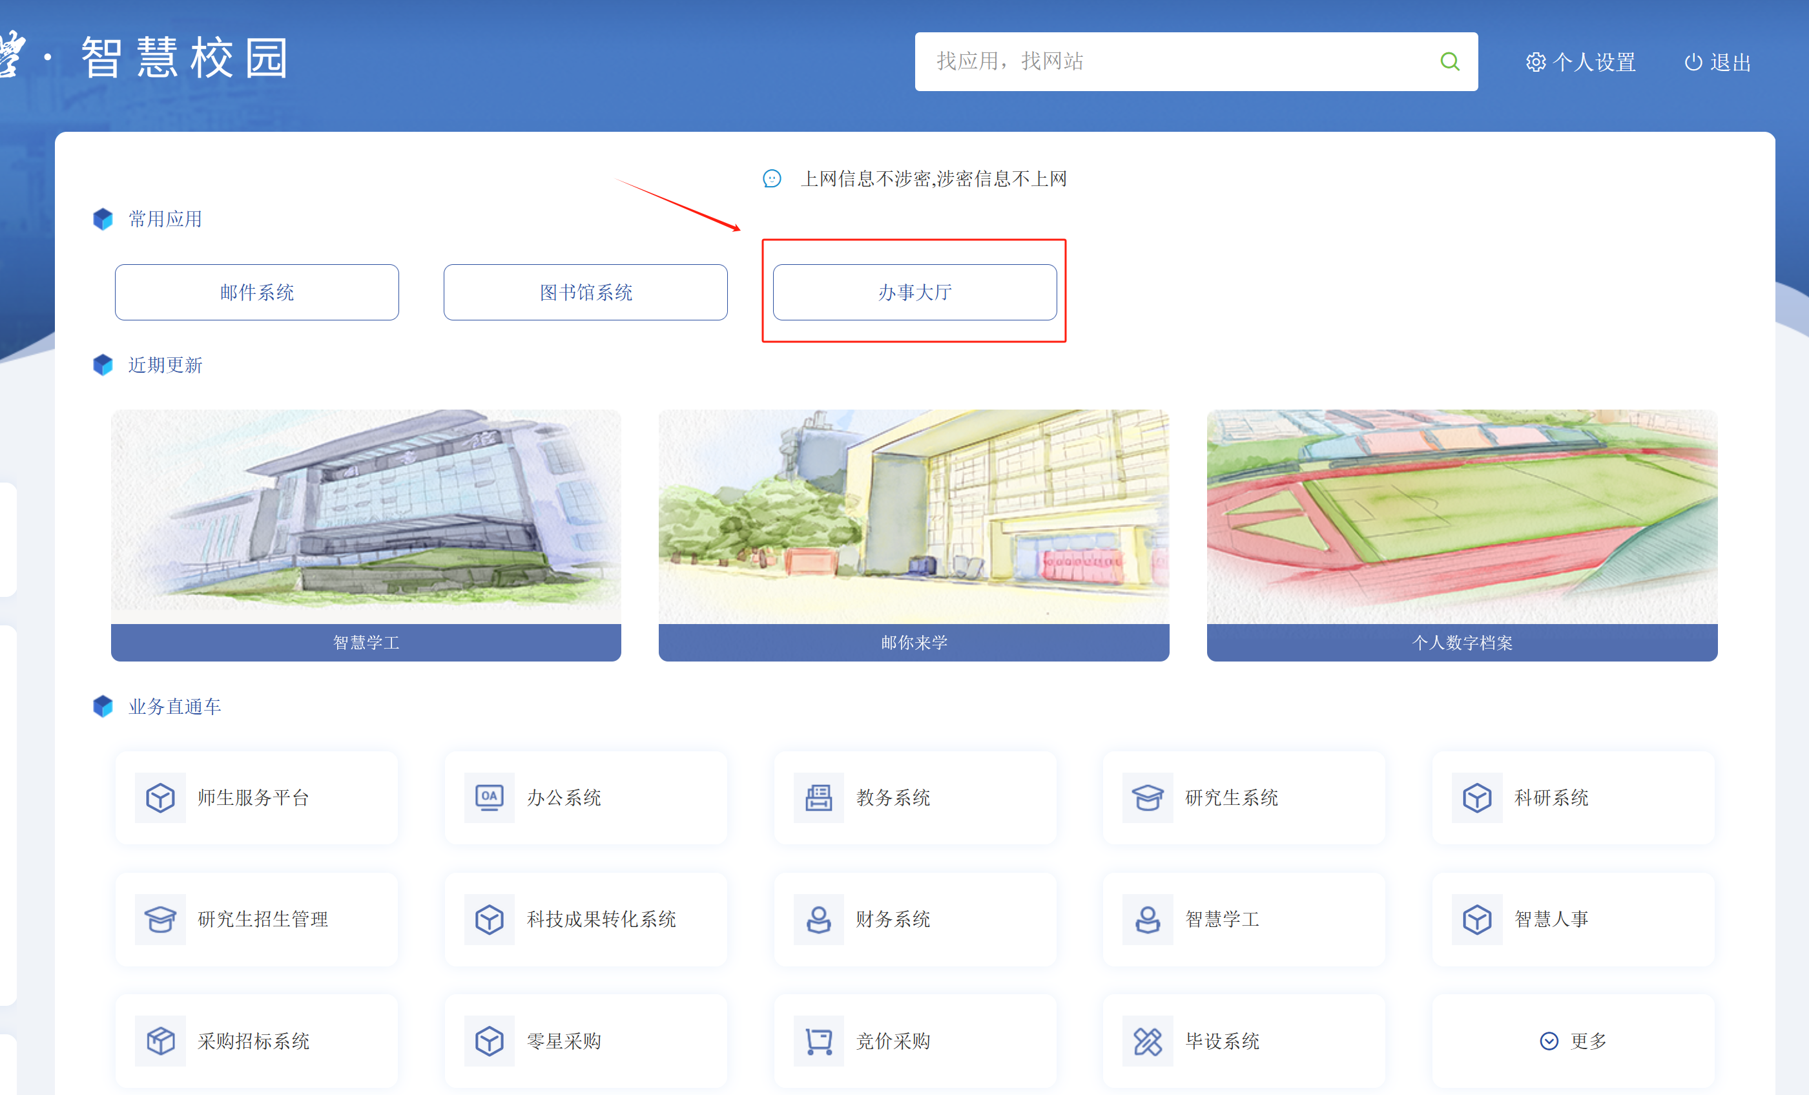Image resolution: width=1809 pixels, height=1095 pixels.
Task: Focus the 找应用，找网站 search field
Action: tap(1175, 61)
